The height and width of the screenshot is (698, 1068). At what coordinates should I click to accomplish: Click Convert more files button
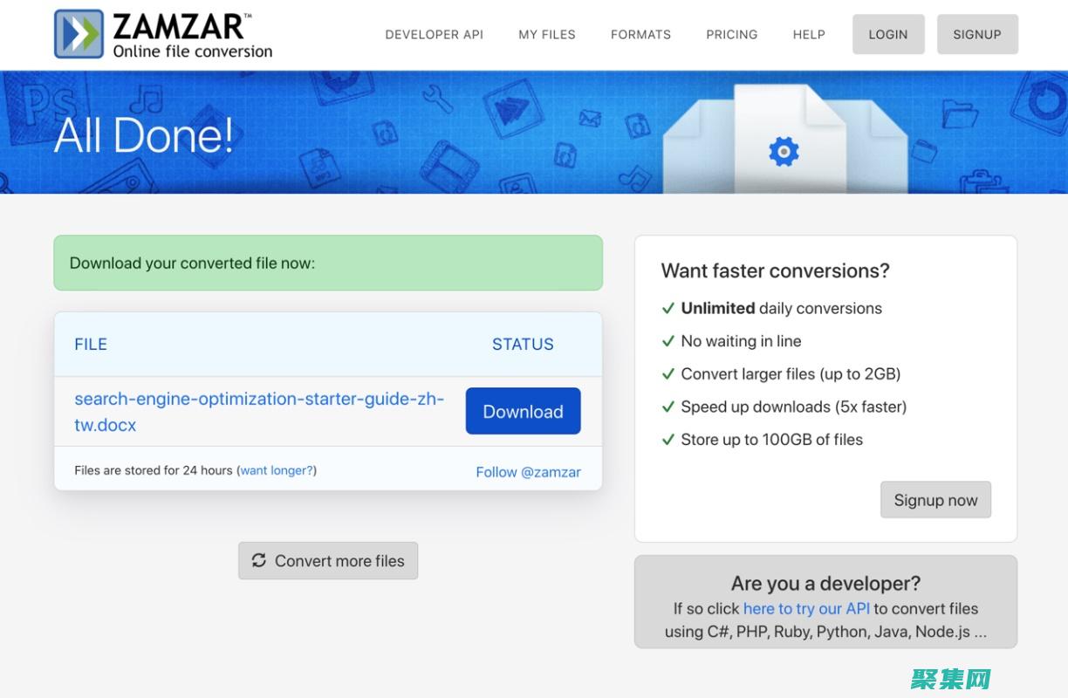pyautogui.click(x=328, y=561)
